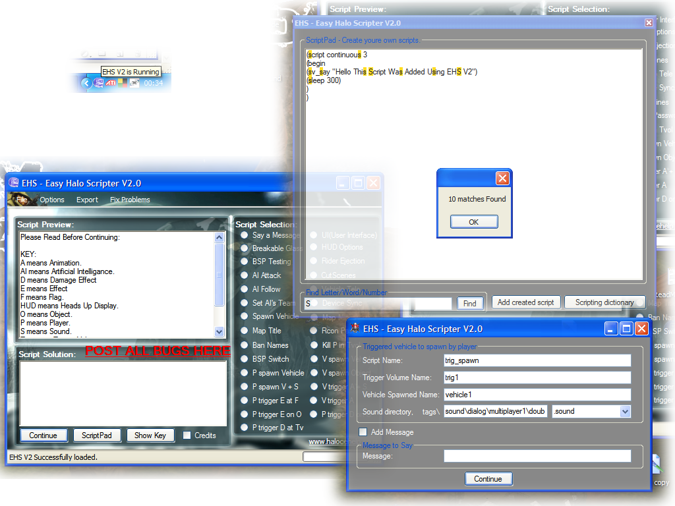
Task: Expand the taskbar hidden icons chevron
Action: point(86,84)
